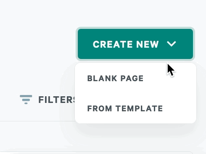Click the teal Create New text

126,44
